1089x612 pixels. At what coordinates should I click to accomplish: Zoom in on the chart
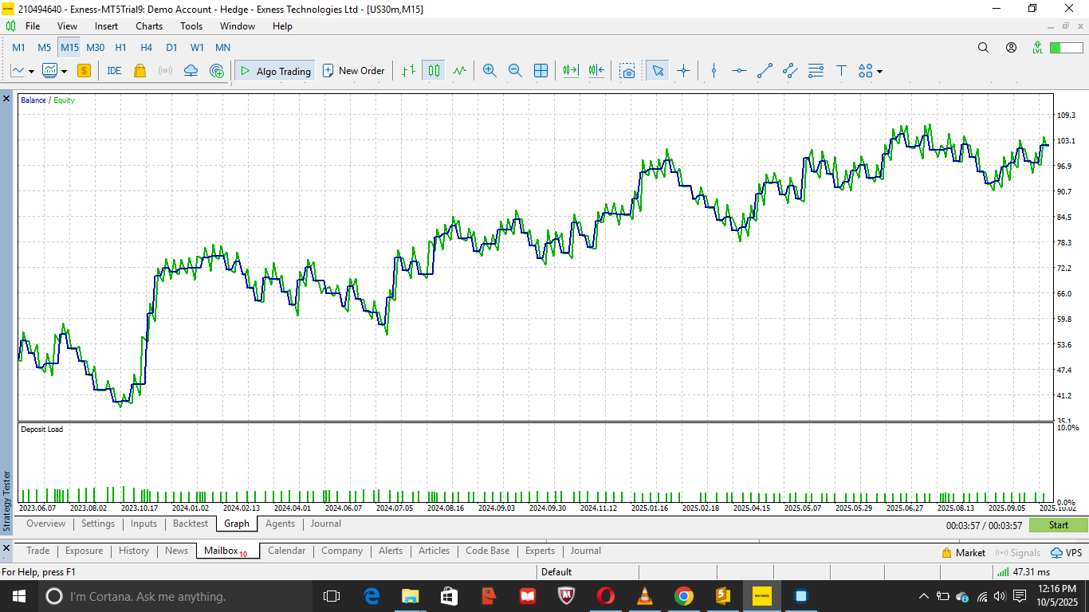pos(489,71)
